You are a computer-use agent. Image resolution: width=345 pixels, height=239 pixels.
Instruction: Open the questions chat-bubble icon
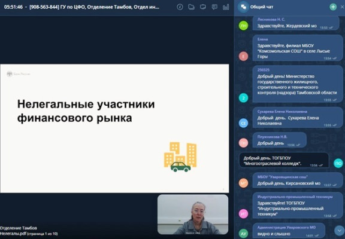click(214, 7)
